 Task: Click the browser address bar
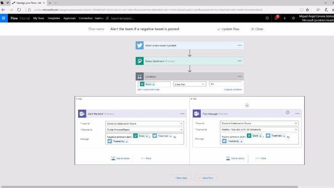[149, 10]
